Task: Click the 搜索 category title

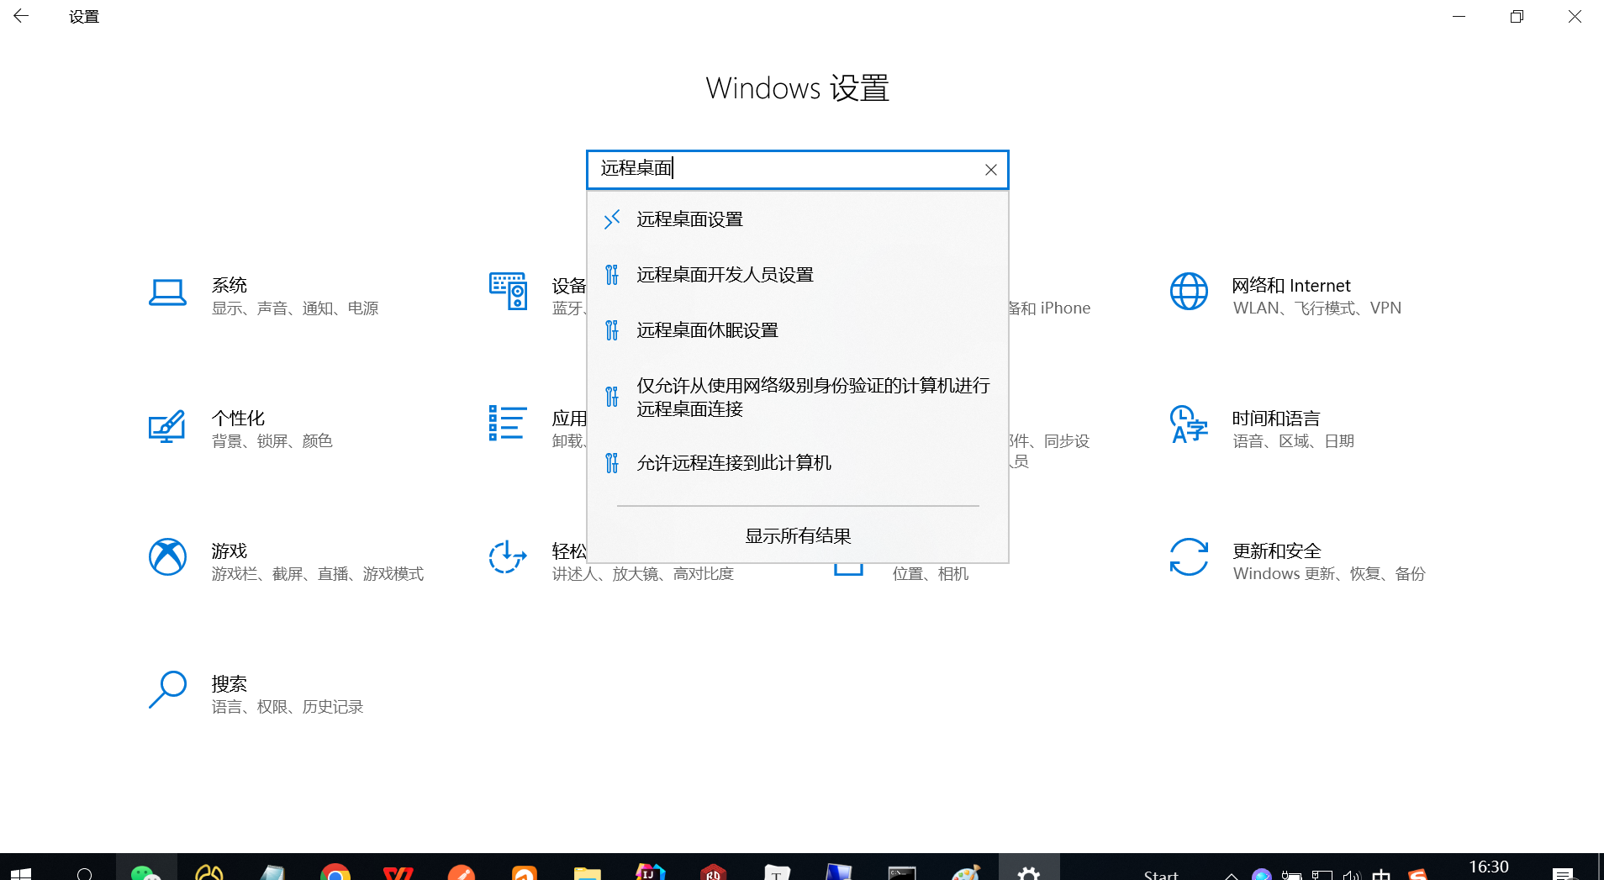Action: coord(230,683)
